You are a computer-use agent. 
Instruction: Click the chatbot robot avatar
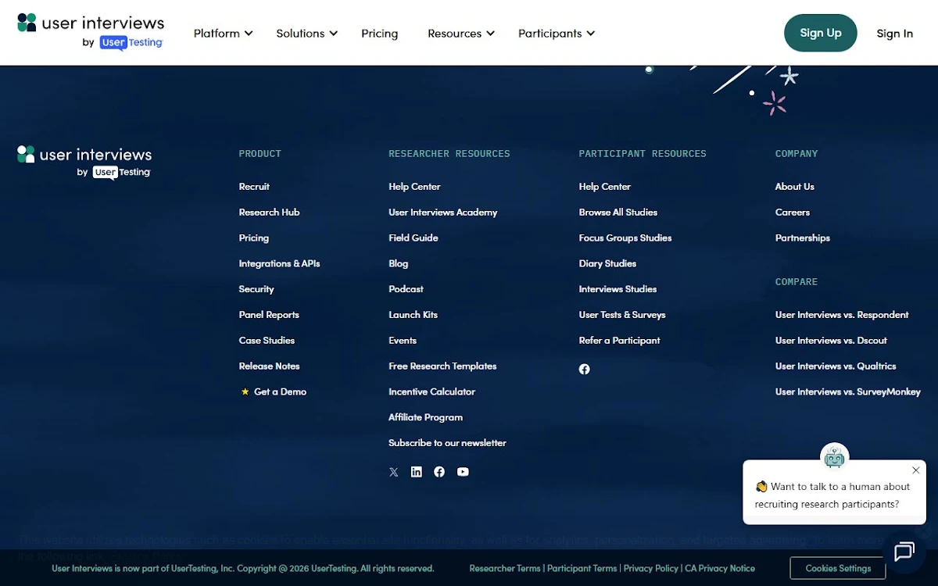835,458
